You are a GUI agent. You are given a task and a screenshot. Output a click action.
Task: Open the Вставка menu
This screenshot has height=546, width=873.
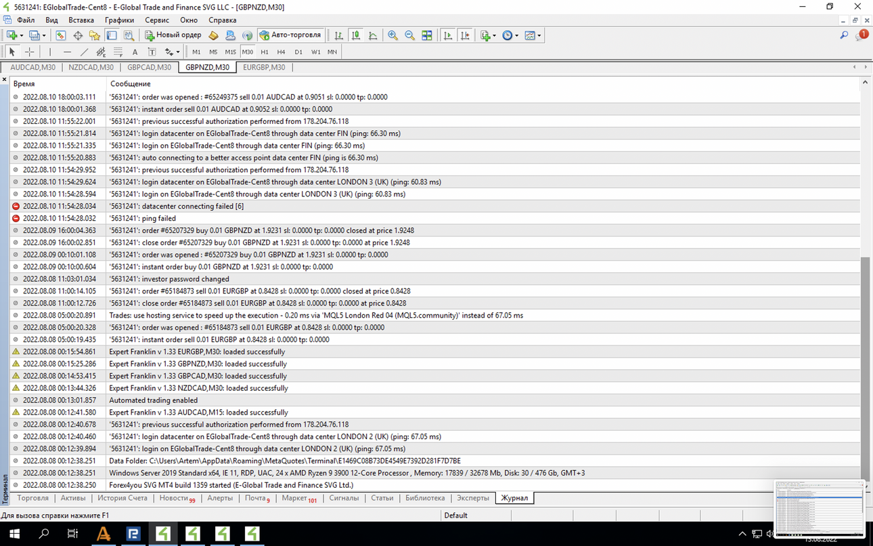(81, 20)
